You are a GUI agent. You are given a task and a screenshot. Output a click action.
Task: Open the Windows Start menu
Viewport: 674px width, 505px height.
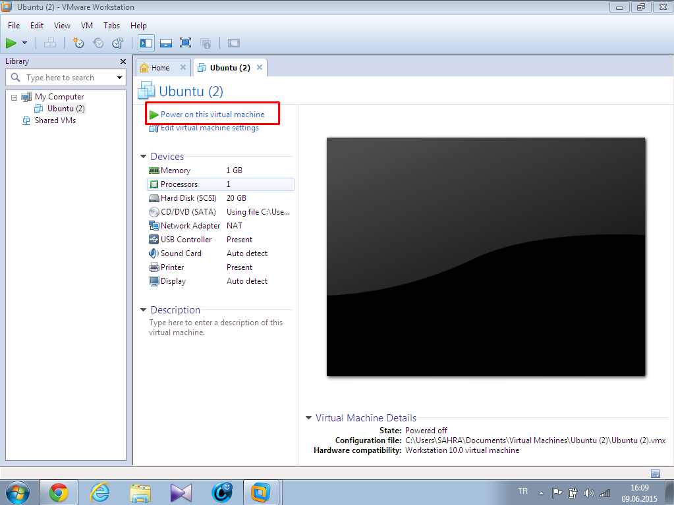[x=17, y=492]
